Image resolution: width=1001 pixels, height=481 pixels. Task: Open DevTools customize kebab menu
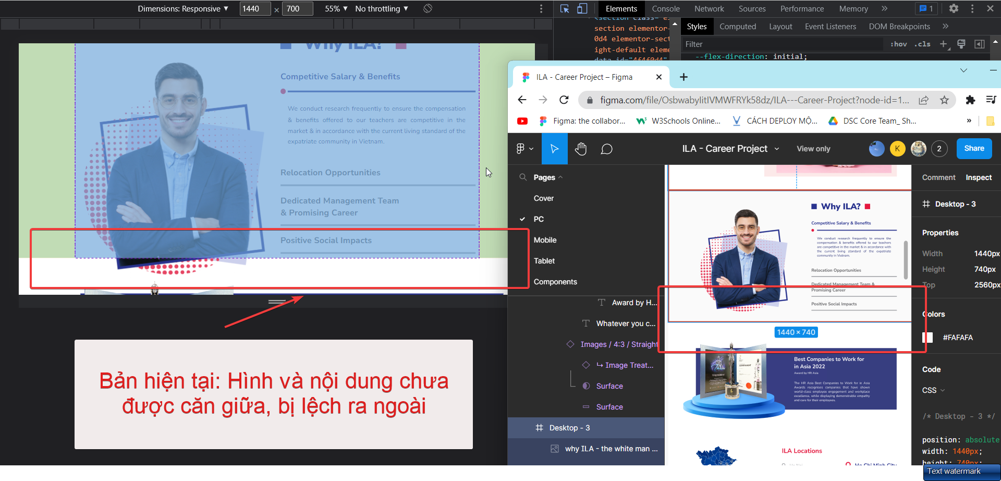[972, 8]
